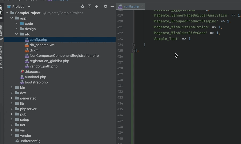
Task: Open the Project side tool window tab
Action: (x=1, y=12)
